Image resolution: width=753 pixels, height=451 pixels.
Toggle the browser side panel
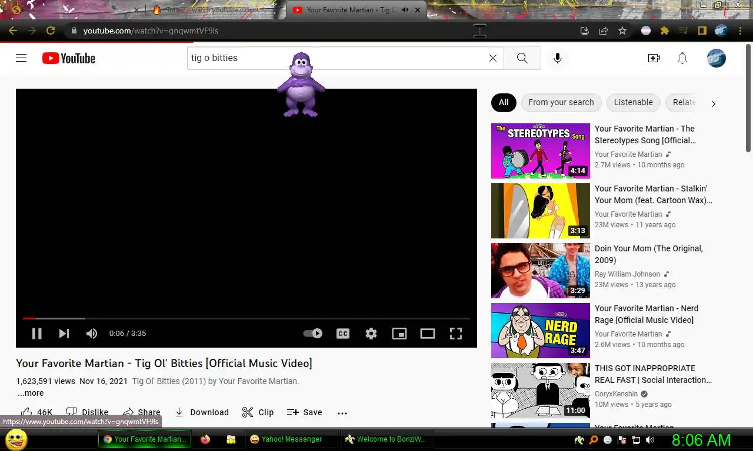(x=702, y=31)
